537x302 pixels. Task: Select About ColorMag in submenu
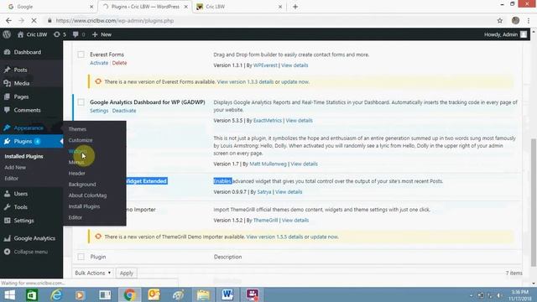pos(87,195)
